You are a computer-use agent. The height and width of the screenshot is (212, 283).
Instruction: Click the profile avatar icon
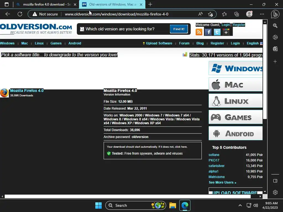click(249, 14)
